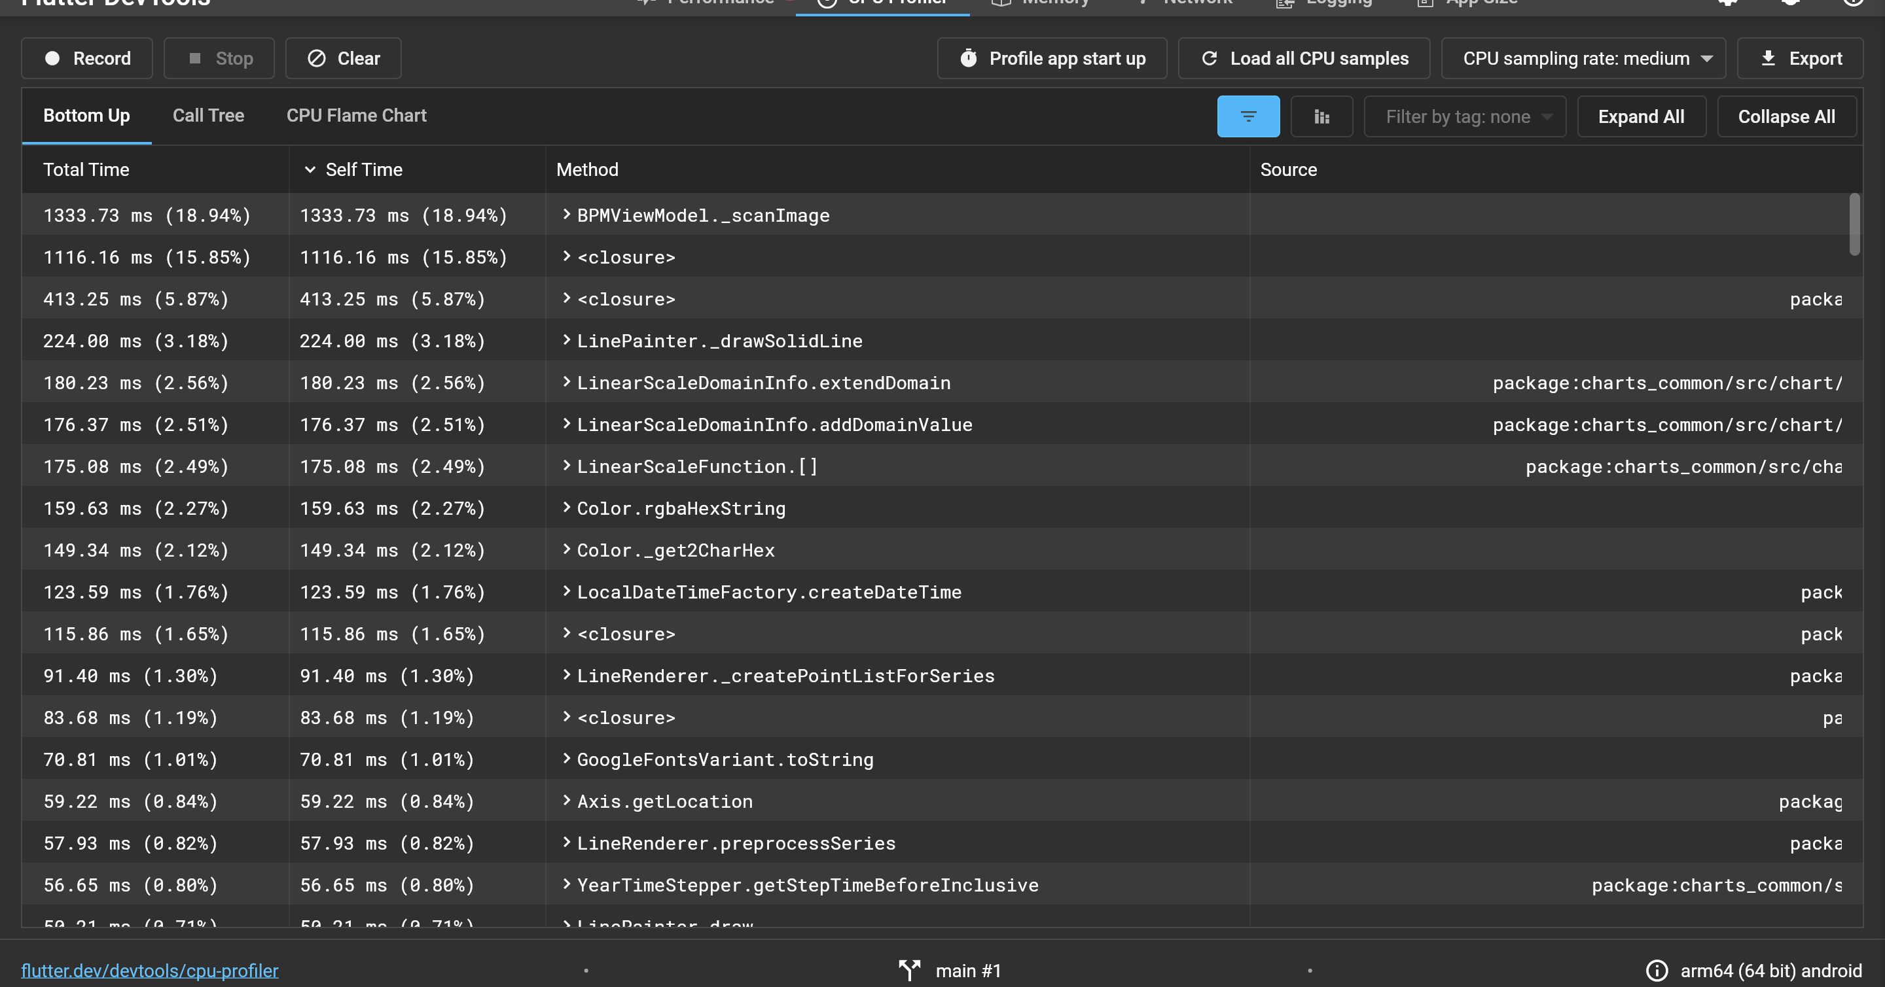This screenshot has height=987, width=1885.
Task: Expand LinearScaleDomainInfo.extendDomain row
Action: coord(565,381)
